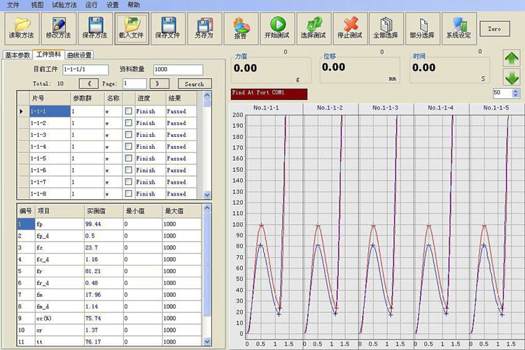
Task: Click the 另存为 (Save As) icon
Action: pos(204,28)
